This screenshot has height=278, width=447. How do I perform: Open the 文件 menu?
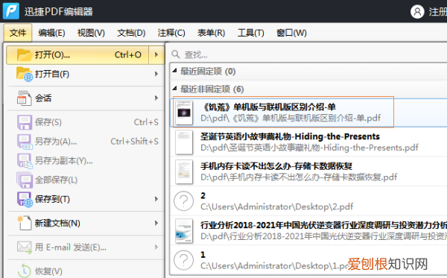[x=18, y=33]
